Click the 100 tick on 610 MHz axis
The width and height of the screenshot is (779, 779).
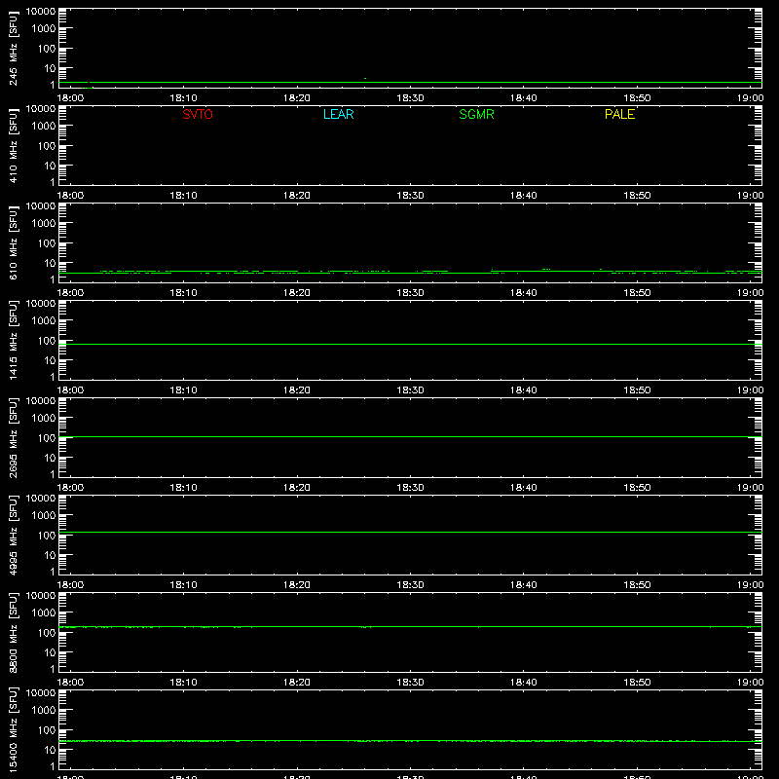pos(47,243)
